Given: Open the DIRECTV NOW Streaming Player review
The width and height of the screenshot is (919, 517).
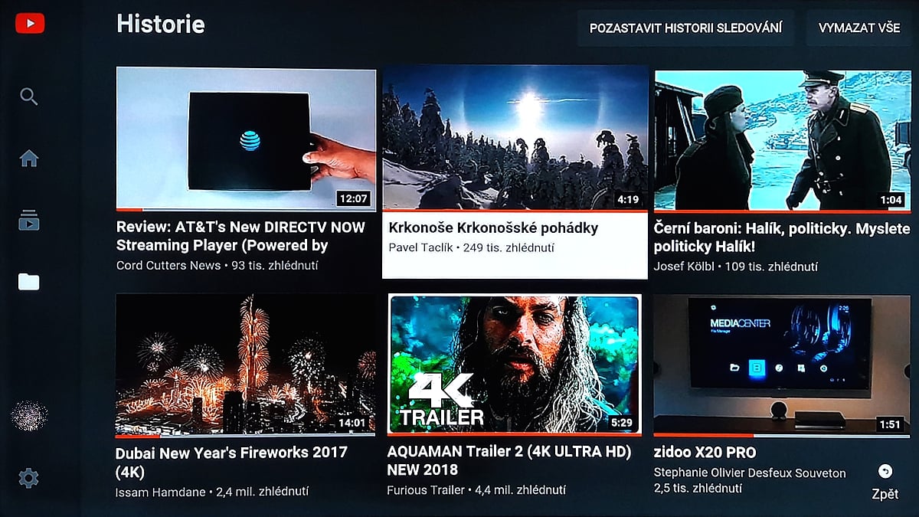Looking at the screenshot, I should coord(246,138).
